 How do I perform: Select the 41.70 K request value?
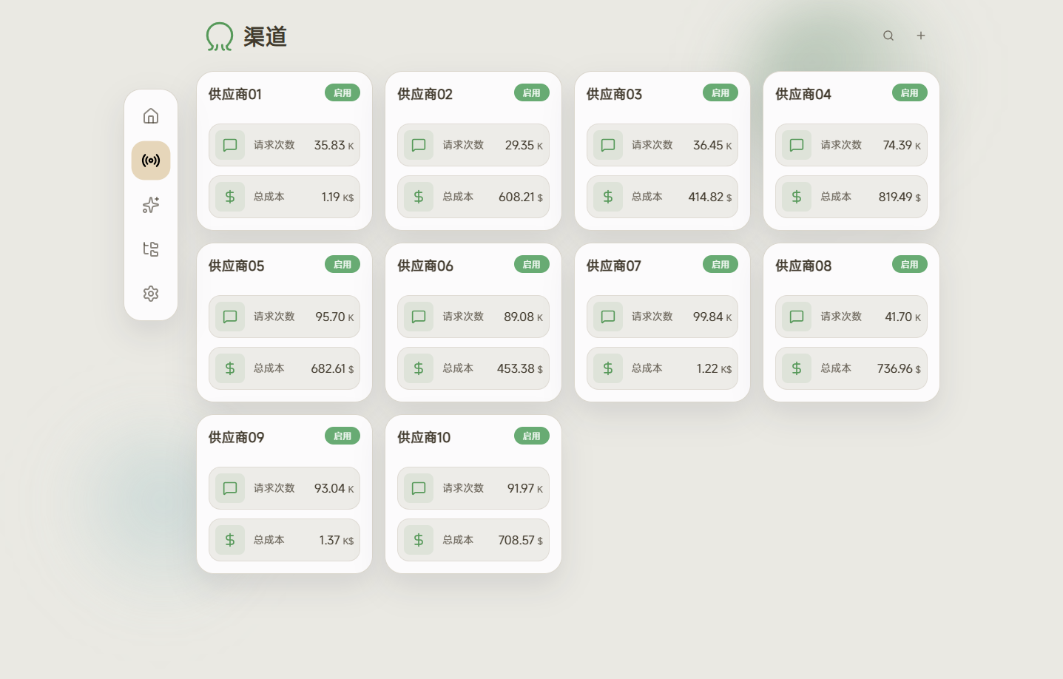click(903, 317)
